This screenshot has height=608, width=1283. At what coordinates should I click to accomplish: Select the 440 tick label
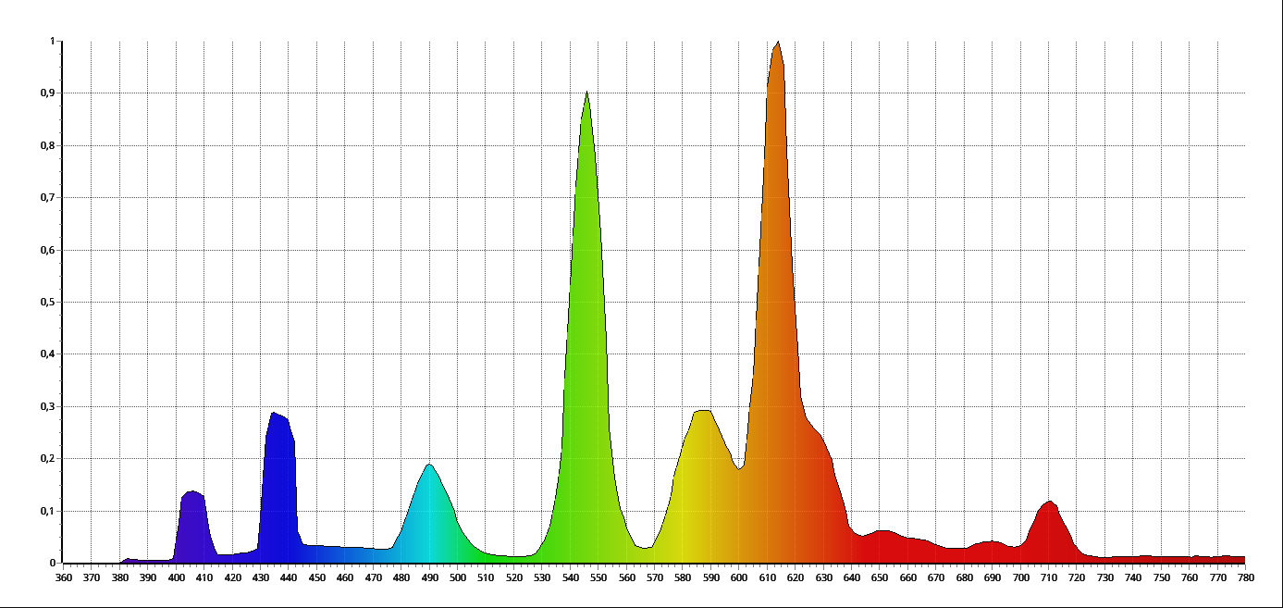[x=289, y=578]
